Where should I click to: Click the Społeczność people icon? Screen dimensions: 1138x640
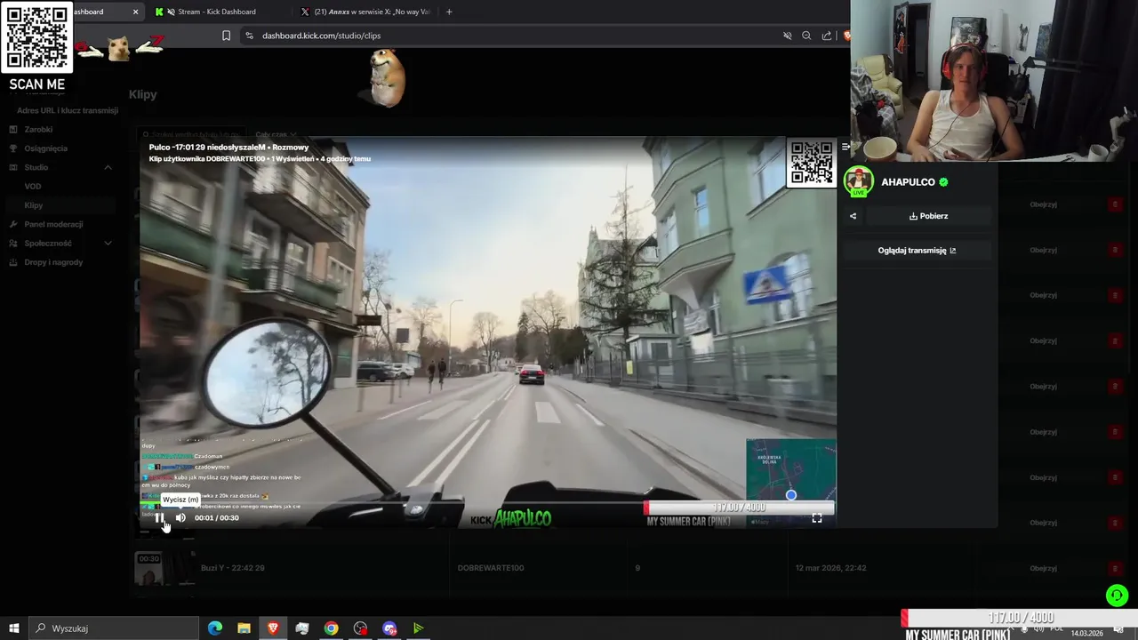coord(13,243)
